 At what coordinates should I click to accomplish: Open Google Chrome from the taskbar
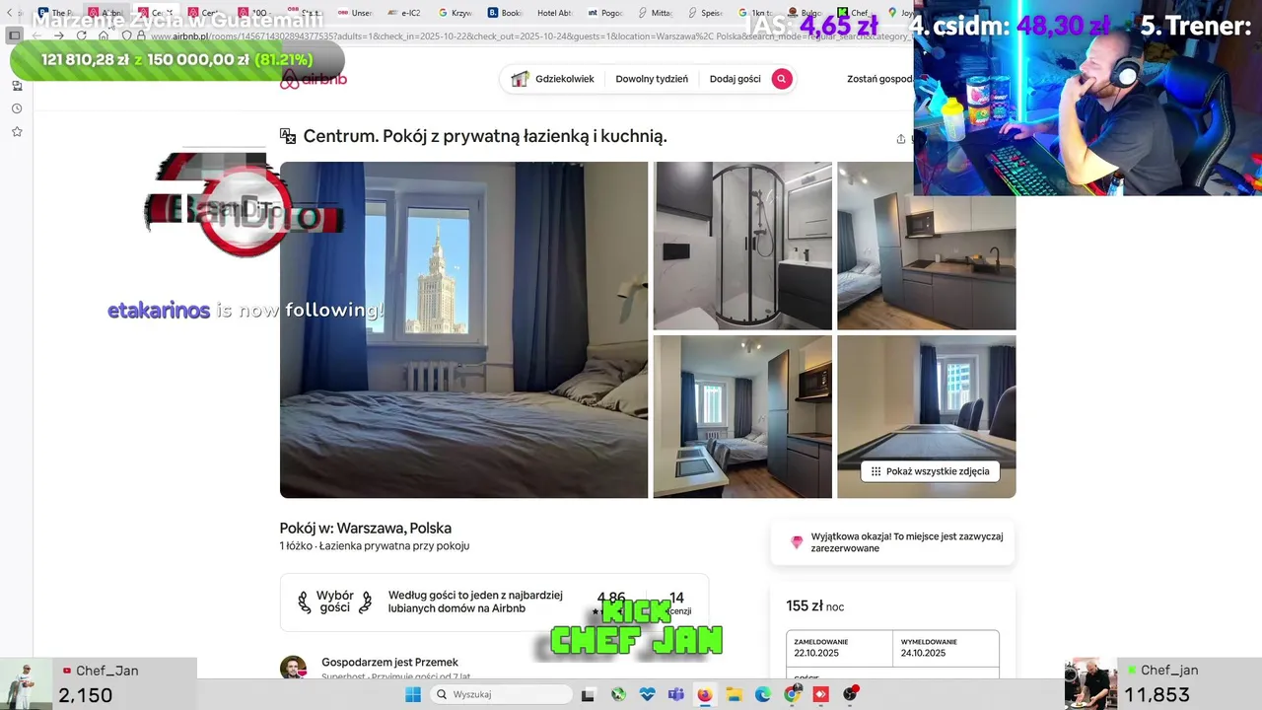tap(792, 694)
